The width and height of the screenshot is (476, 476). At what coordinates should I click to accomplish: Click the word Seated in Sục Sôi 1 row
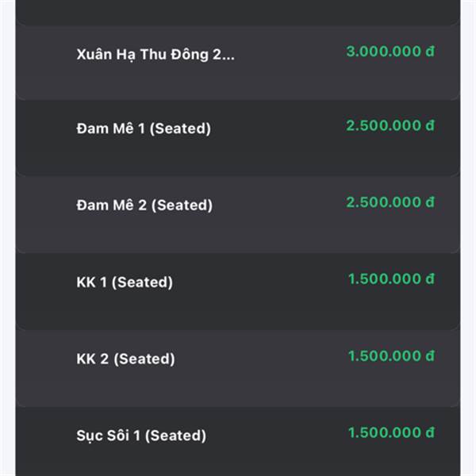(176, 436)
